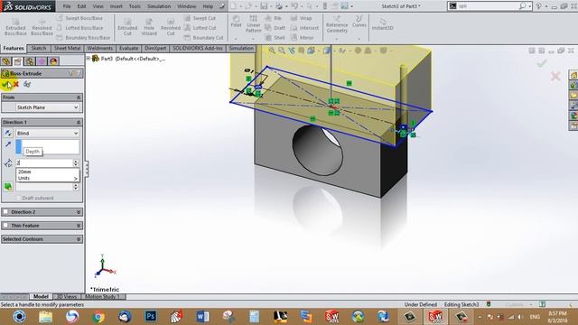Click Revolved Boss/Base tool
Image resolution: width=578 pixels, height=325 pixels.
[x=42, y=27]
